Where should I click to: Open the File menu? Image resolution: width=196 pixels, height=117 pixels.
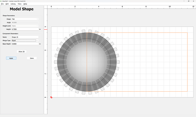click(2, 4)
